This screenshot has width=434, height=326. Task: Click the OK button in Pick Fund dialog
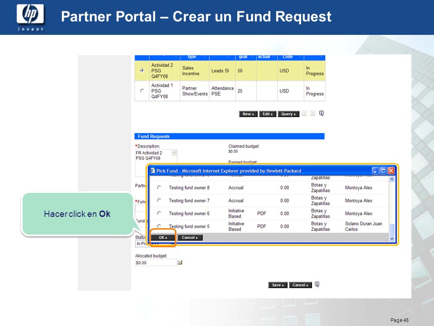163,238
